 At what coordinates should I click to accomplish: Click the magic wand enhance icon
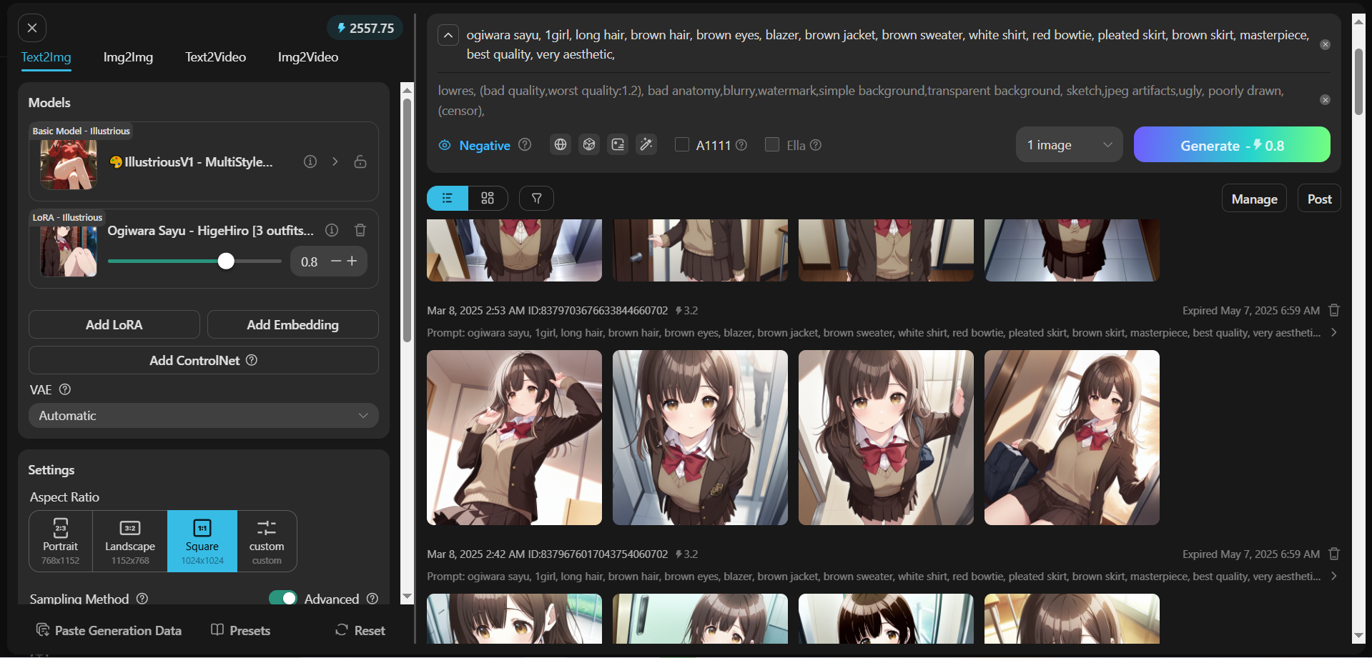pos(646,145)
